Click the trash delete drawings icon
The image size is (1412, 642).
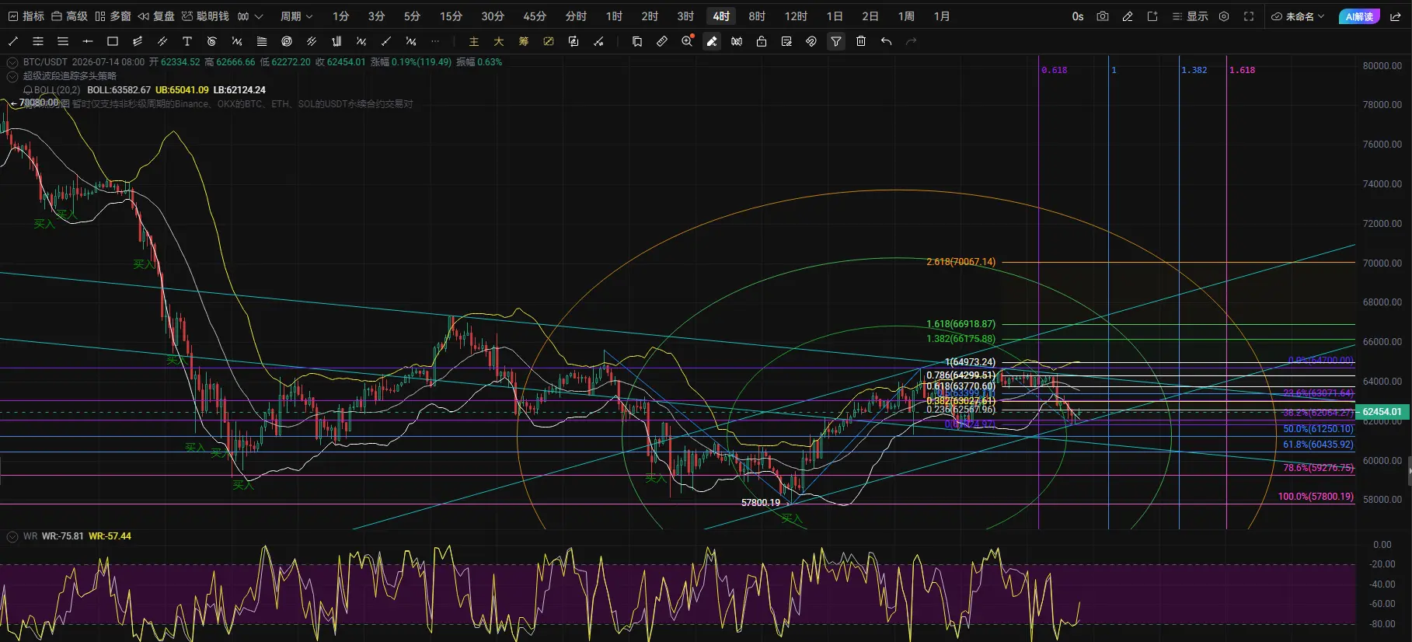click(x=861, y=41)
